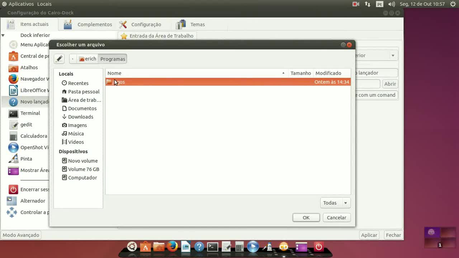Viewport: 459px width, 258px height.
Task: Sort files by the Modificado column
Action: [x=332, y=73]
